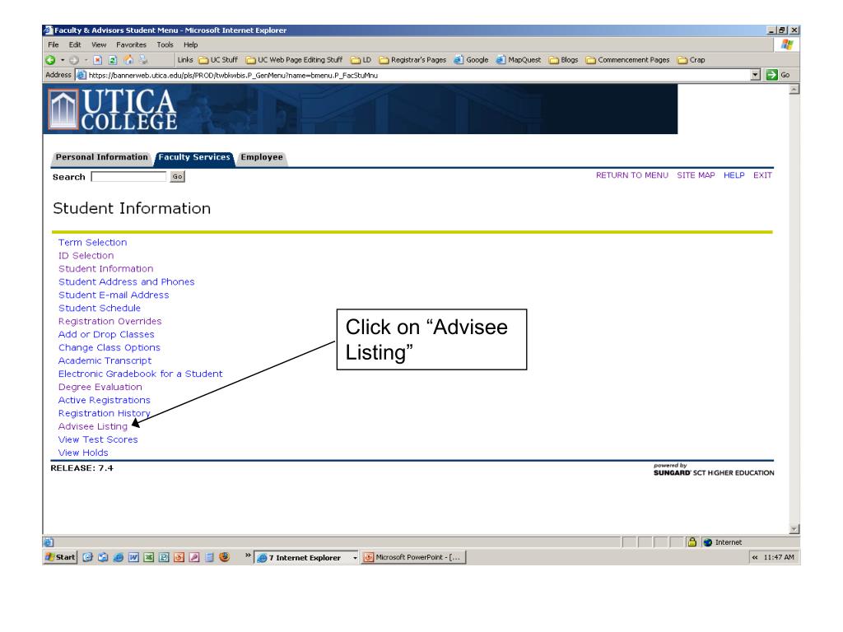
Task: Open the Student Address and Phones link
Action: click(x=126, y=282)
